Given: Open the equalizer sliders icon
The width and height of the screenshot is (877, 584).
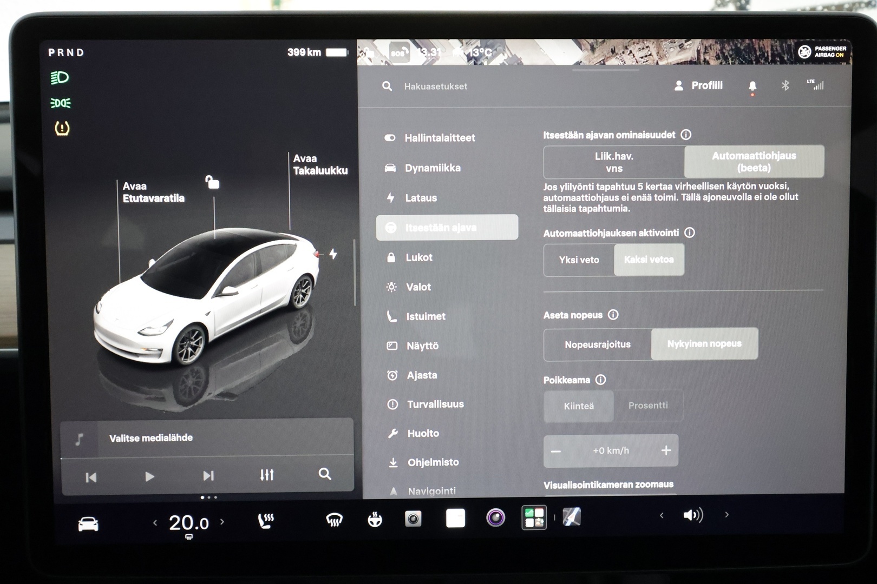Looking at the screenshot, I should pyautogui.click(x=267, y=475).
